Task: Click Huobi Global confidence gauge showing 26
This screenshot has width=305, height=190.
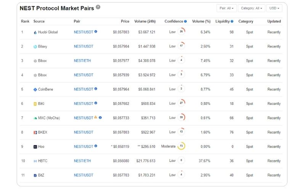Action: tap(181, 32)
